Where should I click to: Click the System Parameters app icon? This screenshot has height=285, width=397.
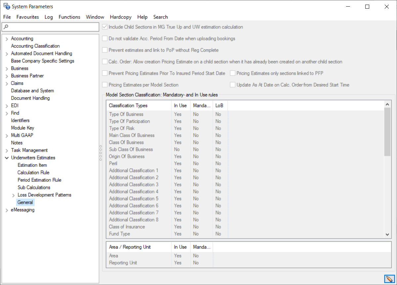pos(6,6)
